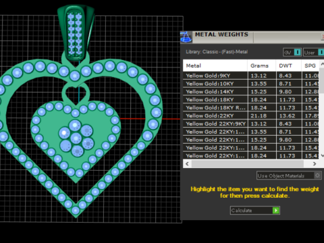
Task: Click the 21.18 grams cell
Action: click(x=262, y=115)
